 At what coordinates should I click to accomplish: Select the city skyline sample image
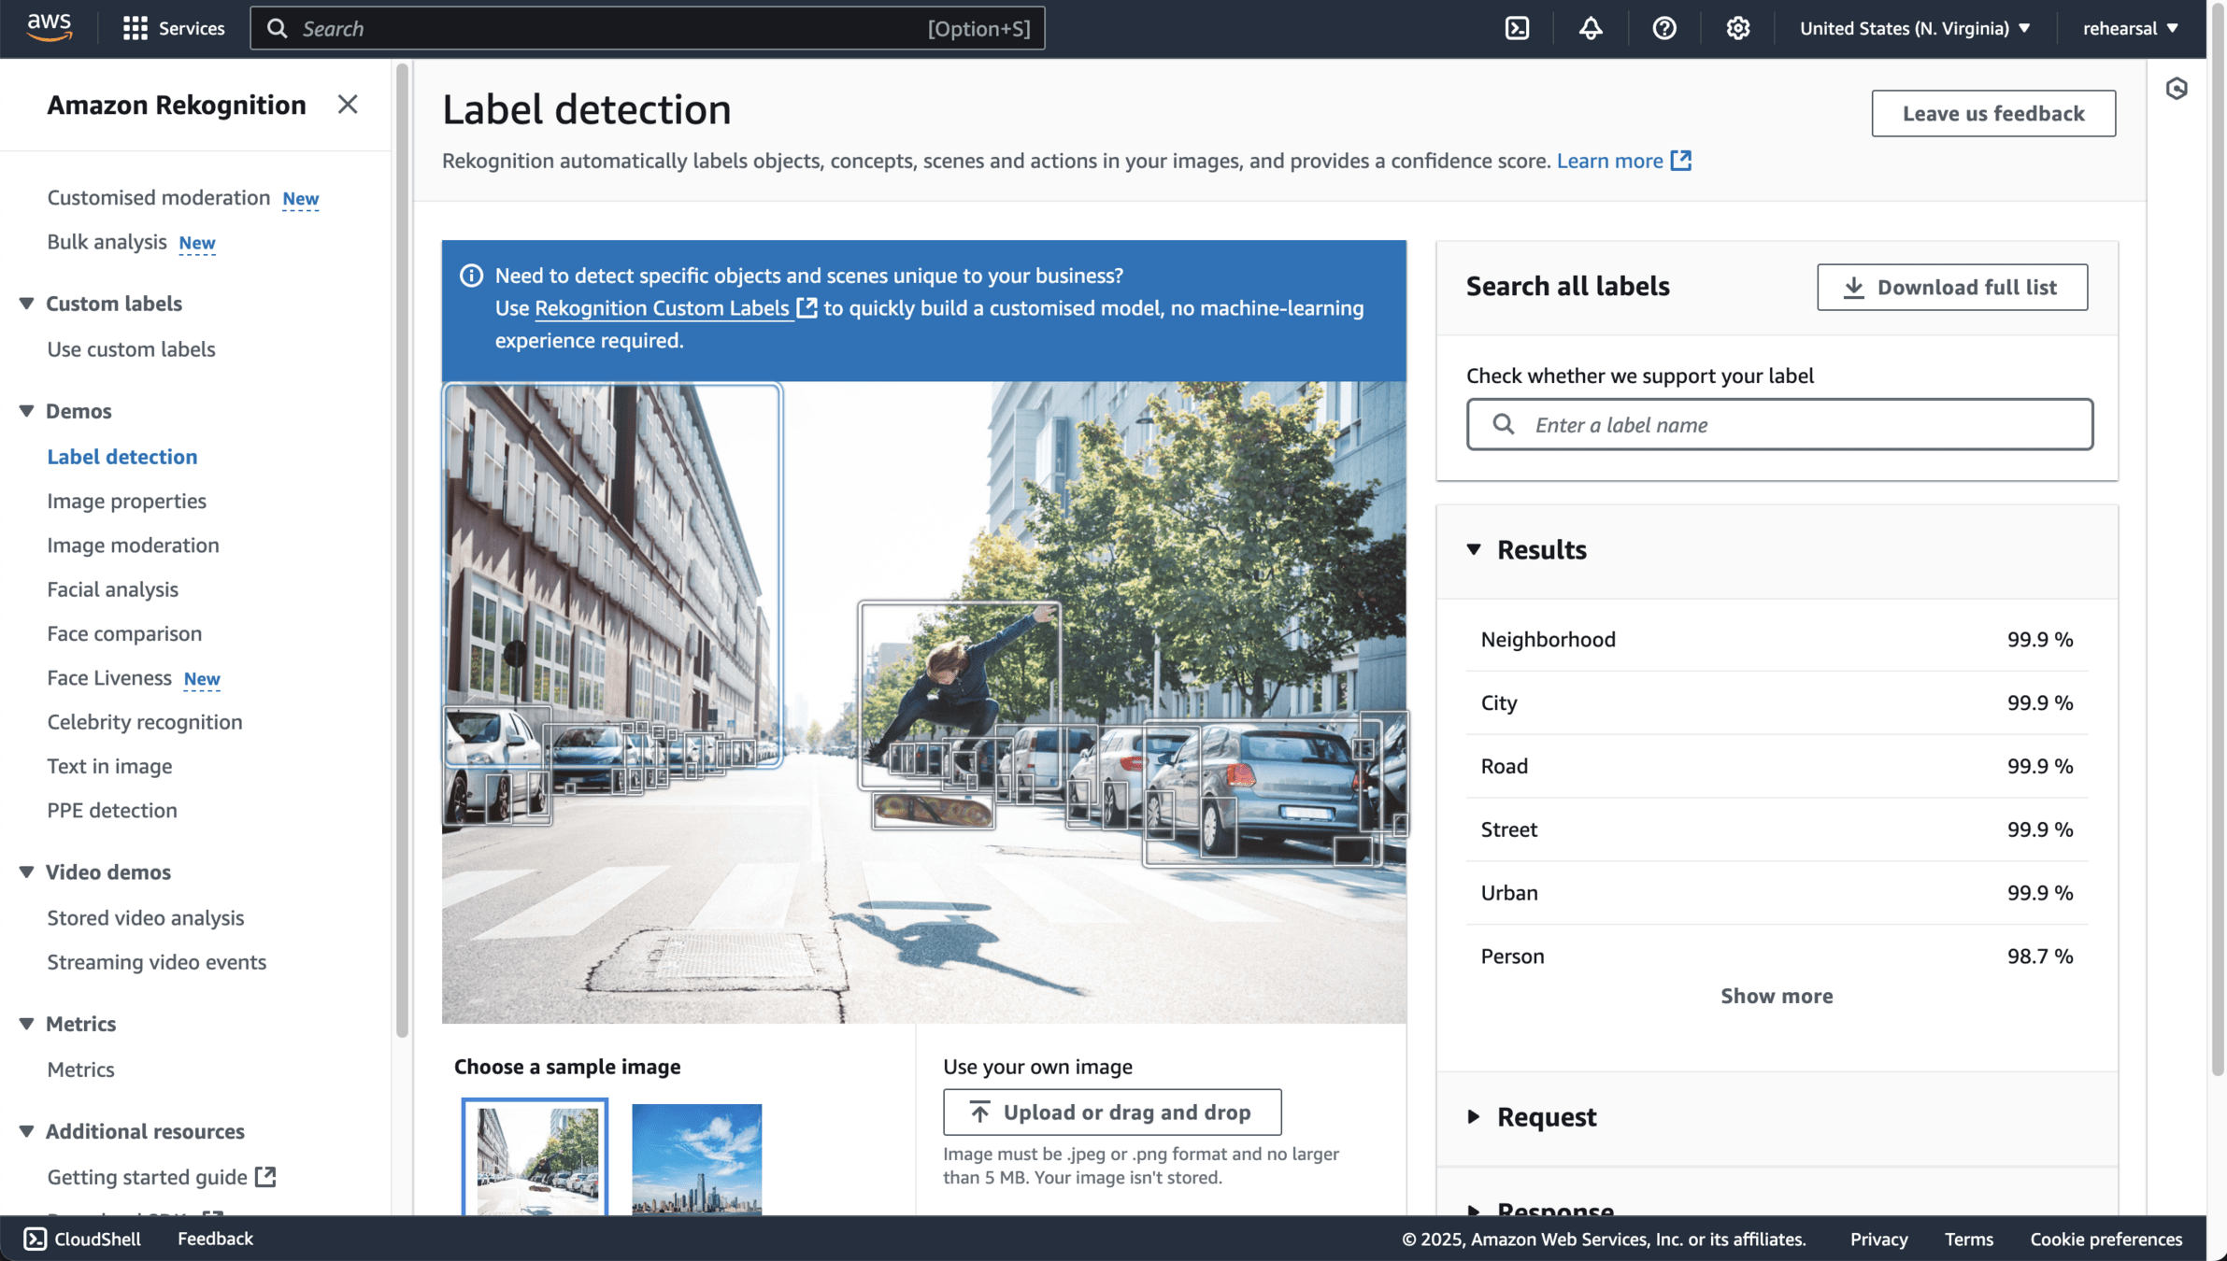coord(696,1158)
